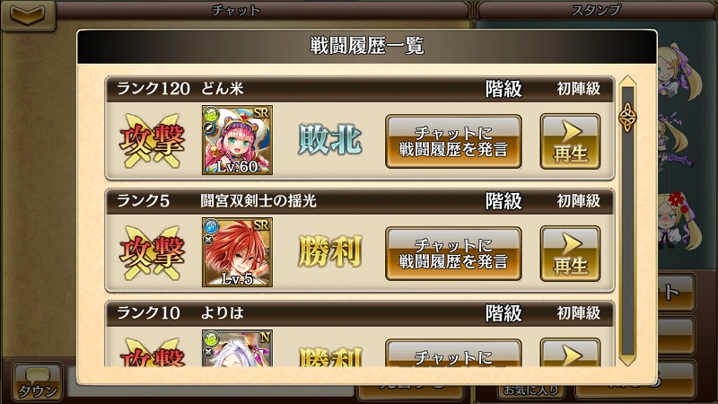Click the gold 勝利 result for 闘宮双剣士の揺光

point(329,251)
